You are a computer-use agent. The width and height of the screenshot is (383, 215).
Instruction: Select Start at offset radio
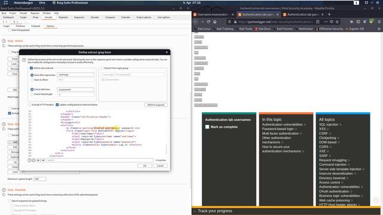pos(32,79)
